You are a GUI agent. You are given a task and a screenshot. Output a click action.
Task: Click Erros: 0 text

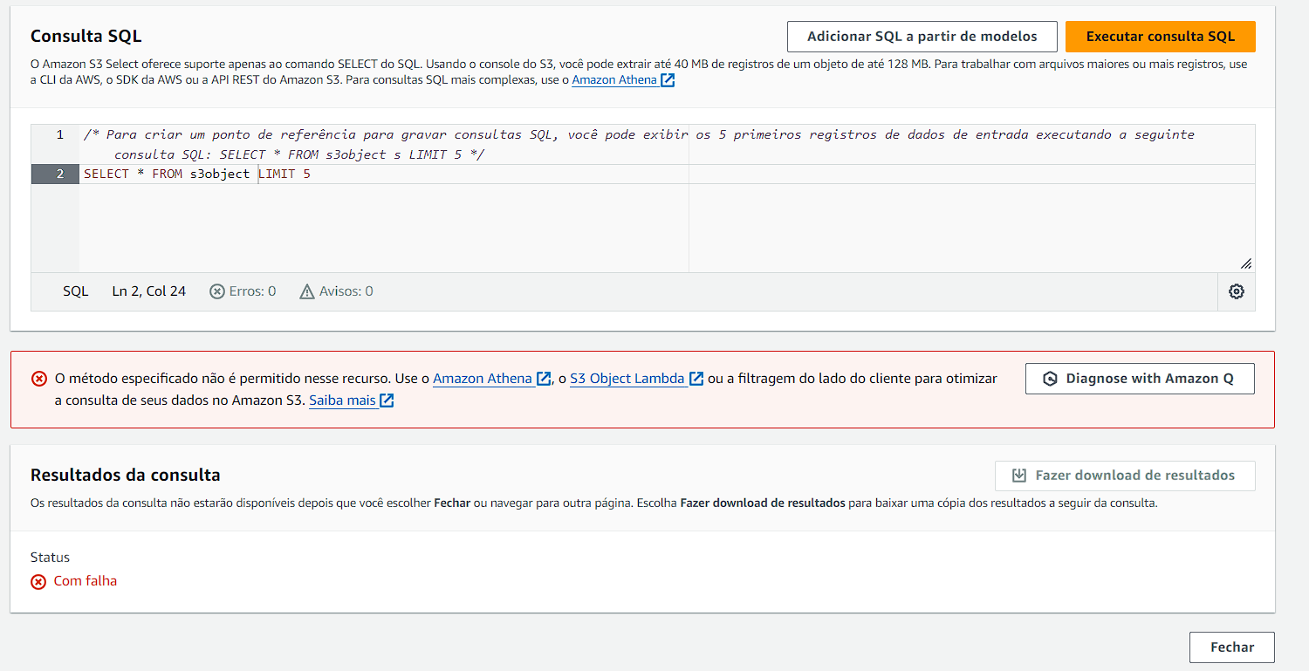[x=252, y=291]
